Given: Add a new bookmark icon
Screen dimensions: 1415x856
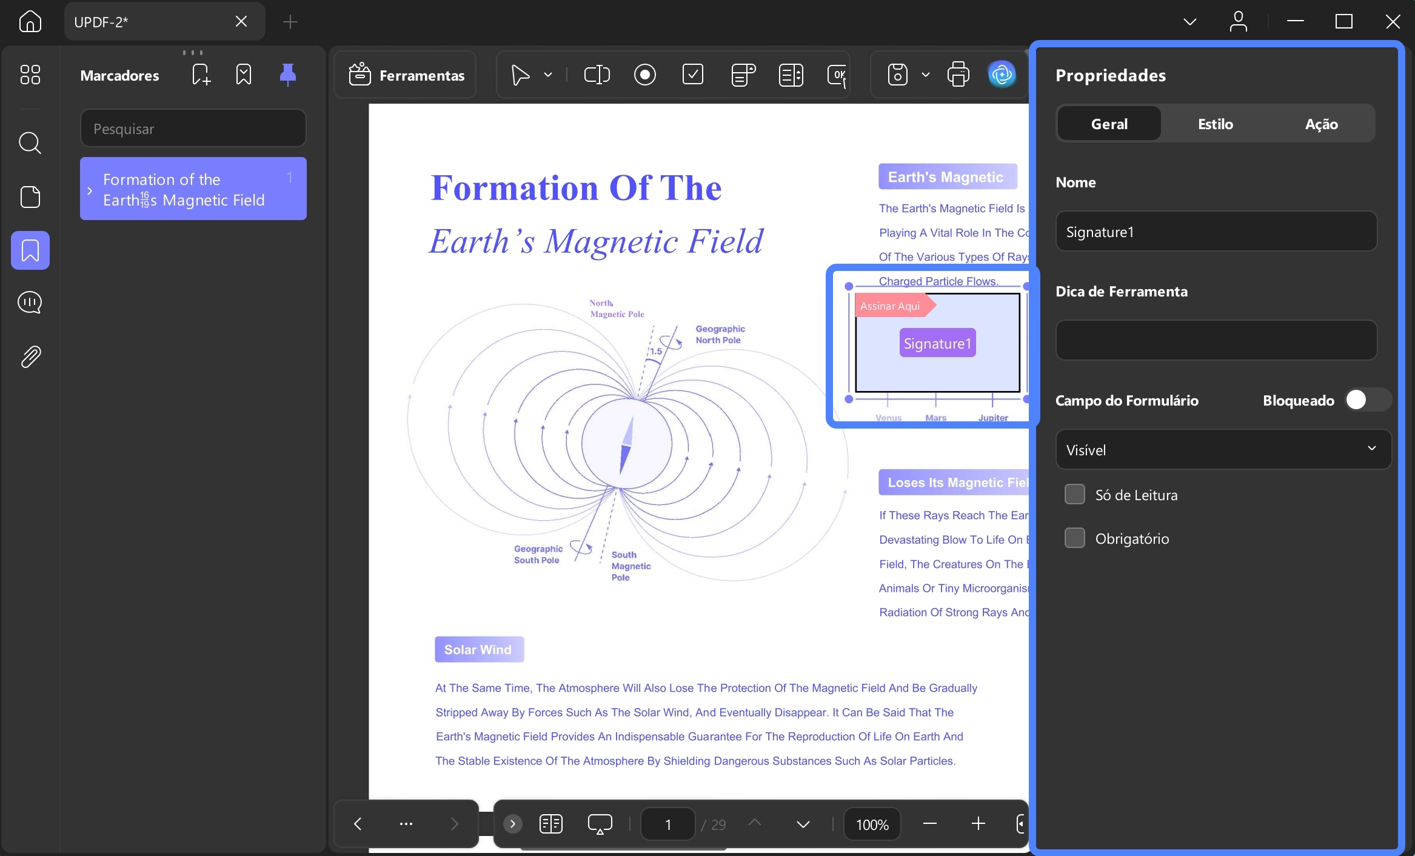Looking at the screenshot, I should click(x=201, y=75).
